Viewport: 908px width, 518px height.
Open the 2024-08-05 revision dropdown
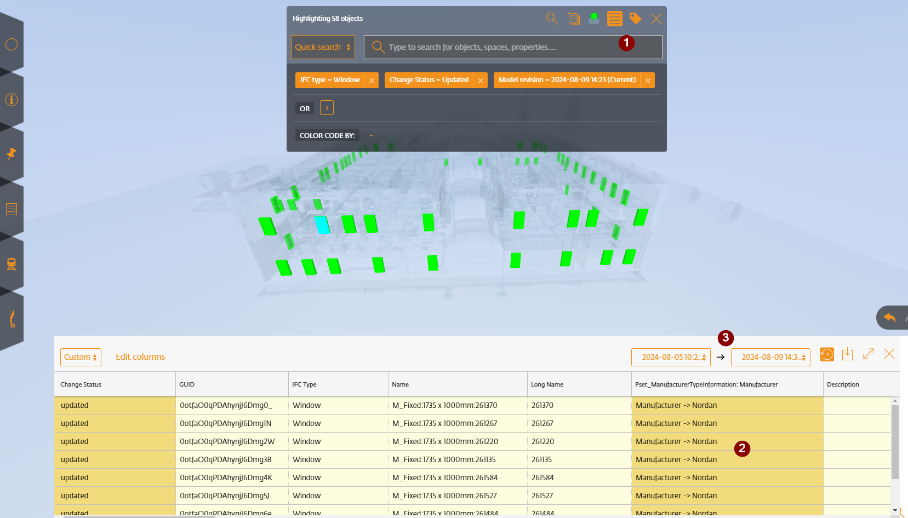pyautogui.click(x=671, y=357)
